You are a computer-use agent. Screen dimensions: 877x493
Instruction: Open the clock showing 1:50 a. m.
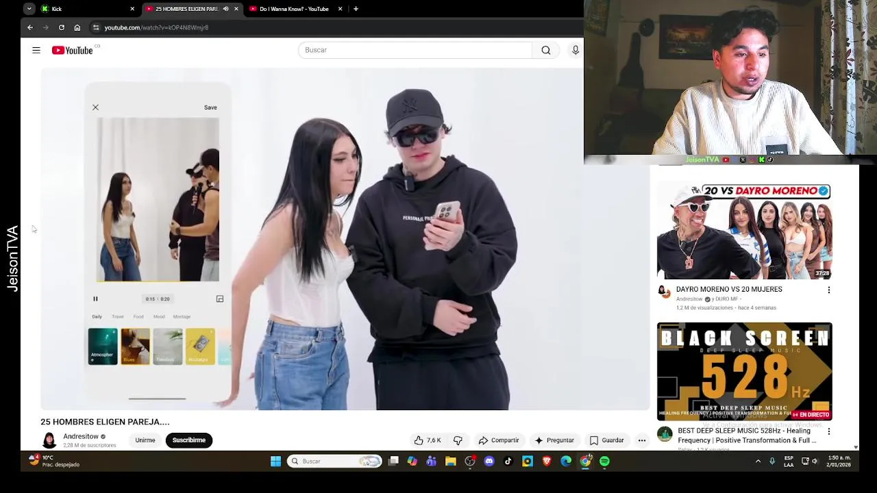[x=839, y=461]
